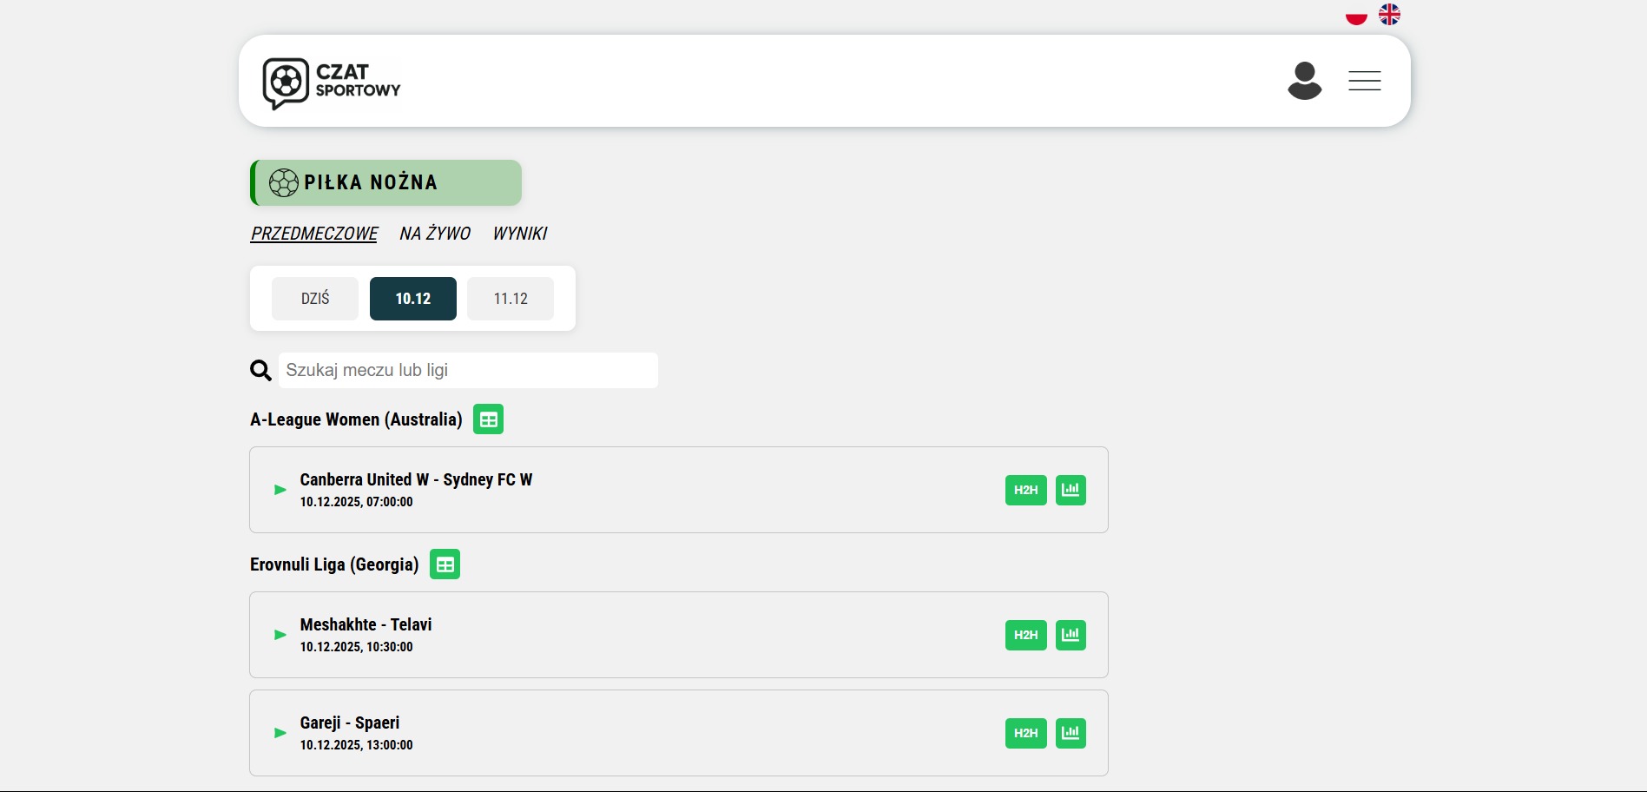Click the search magnifier icon
Screen dimensions: 1647x792
coord(260,371)
